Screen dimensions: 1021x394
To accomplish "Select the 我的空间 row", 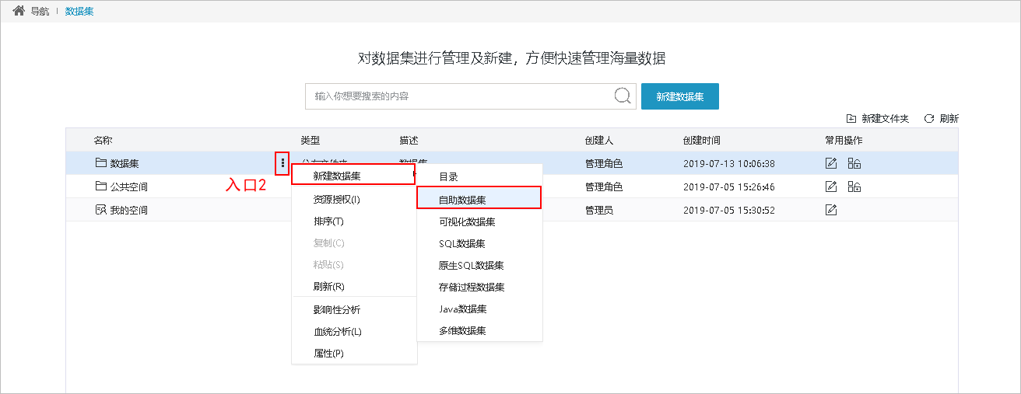I will [x=512, y=210].
